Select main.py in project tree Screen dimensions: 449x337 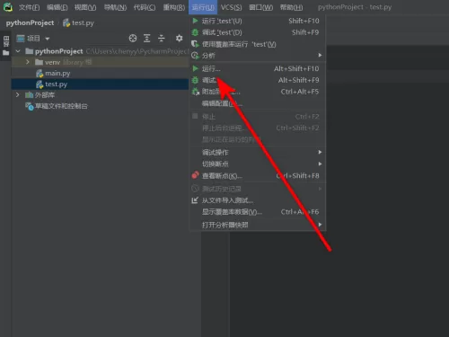tap(100, 74)
